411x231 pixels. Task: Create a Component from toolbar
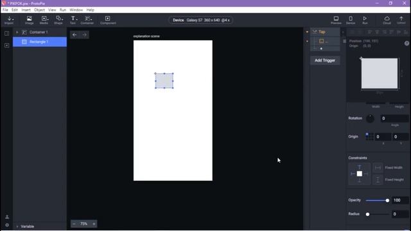[108, 20]
